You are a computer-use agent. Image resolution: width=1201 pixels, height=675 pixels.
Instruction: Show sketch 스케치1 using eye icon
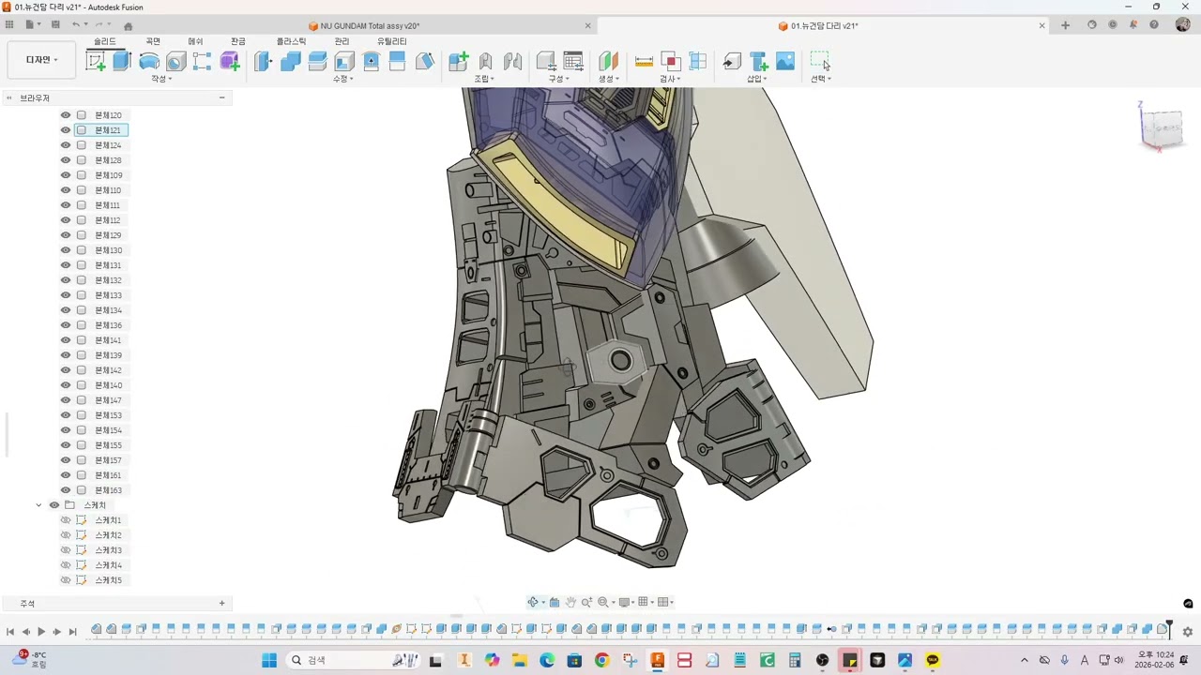tap(66, 520)
